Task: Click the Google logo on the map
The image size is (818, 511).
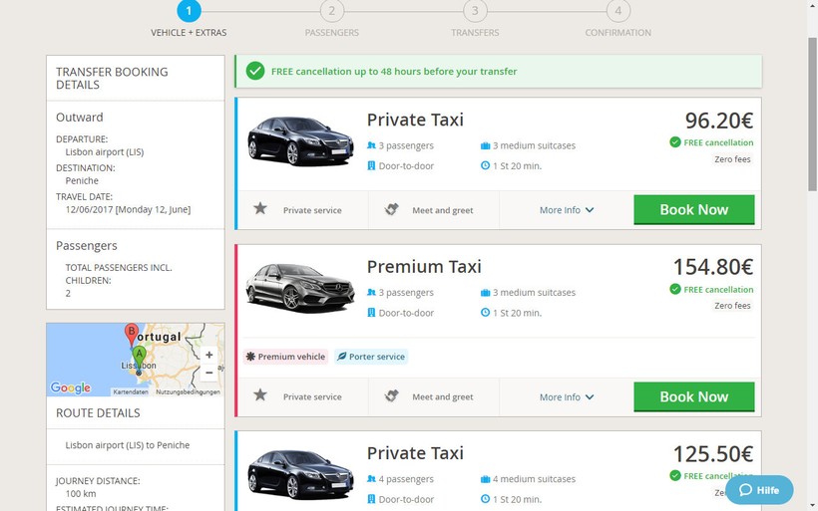Action: [71, 387]
